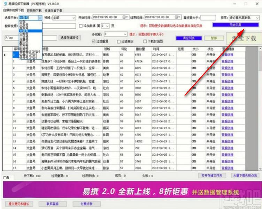Click row number cell 16
Viewport: 262px width, 209px height.
pyautogui.click(x=19, y=162)
